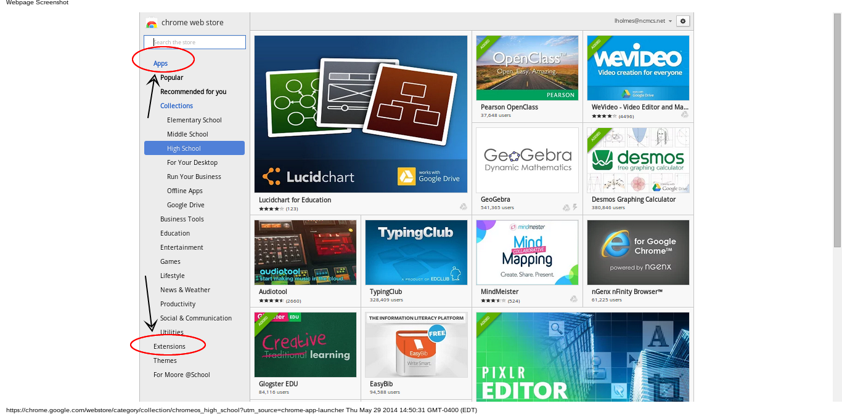Open the Run Your Business collection
The image size is (842, 414).
tap(194, 177)
